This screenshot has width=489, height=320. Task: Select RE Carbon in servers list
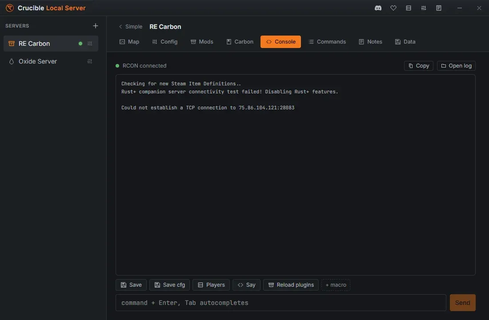51,44
